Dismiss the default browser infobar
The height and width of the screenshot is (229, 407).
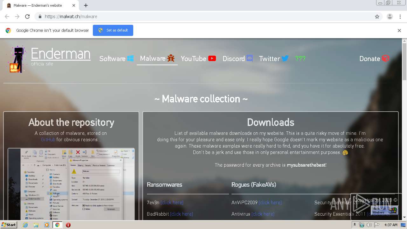pyautogui.click(x=399, y=31)
